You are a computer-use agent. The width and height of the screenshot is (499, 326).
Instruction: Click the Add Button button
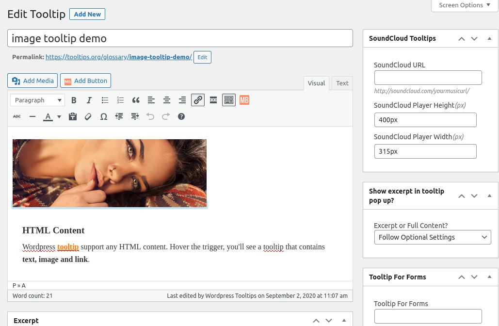pos(86,81)
